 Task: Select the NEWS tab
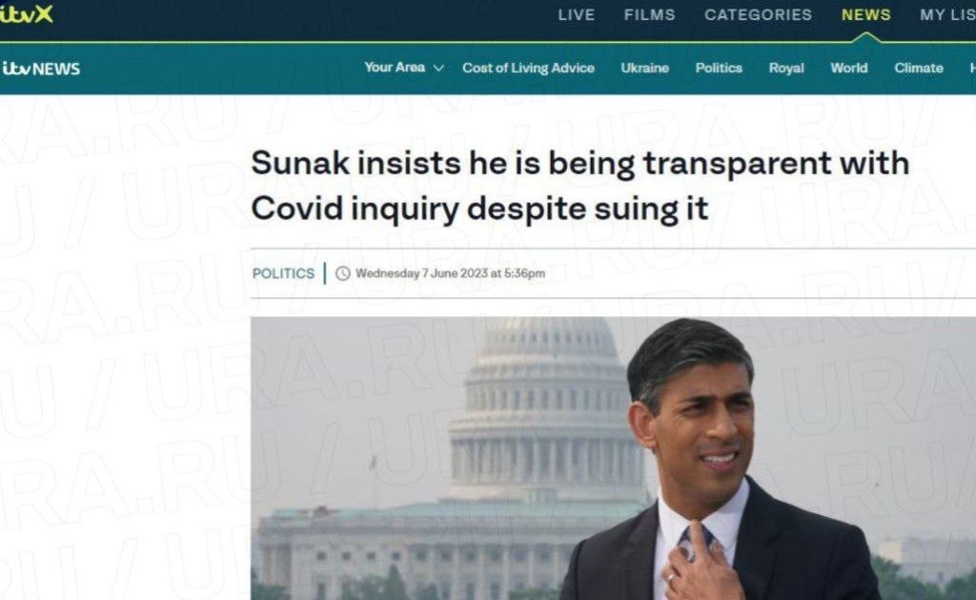point(865,15)
